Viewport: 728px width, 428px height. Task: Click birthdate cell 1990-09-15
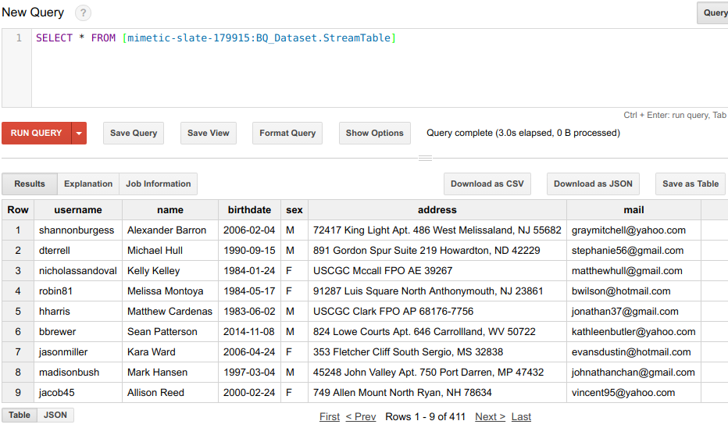pos(249,251)
